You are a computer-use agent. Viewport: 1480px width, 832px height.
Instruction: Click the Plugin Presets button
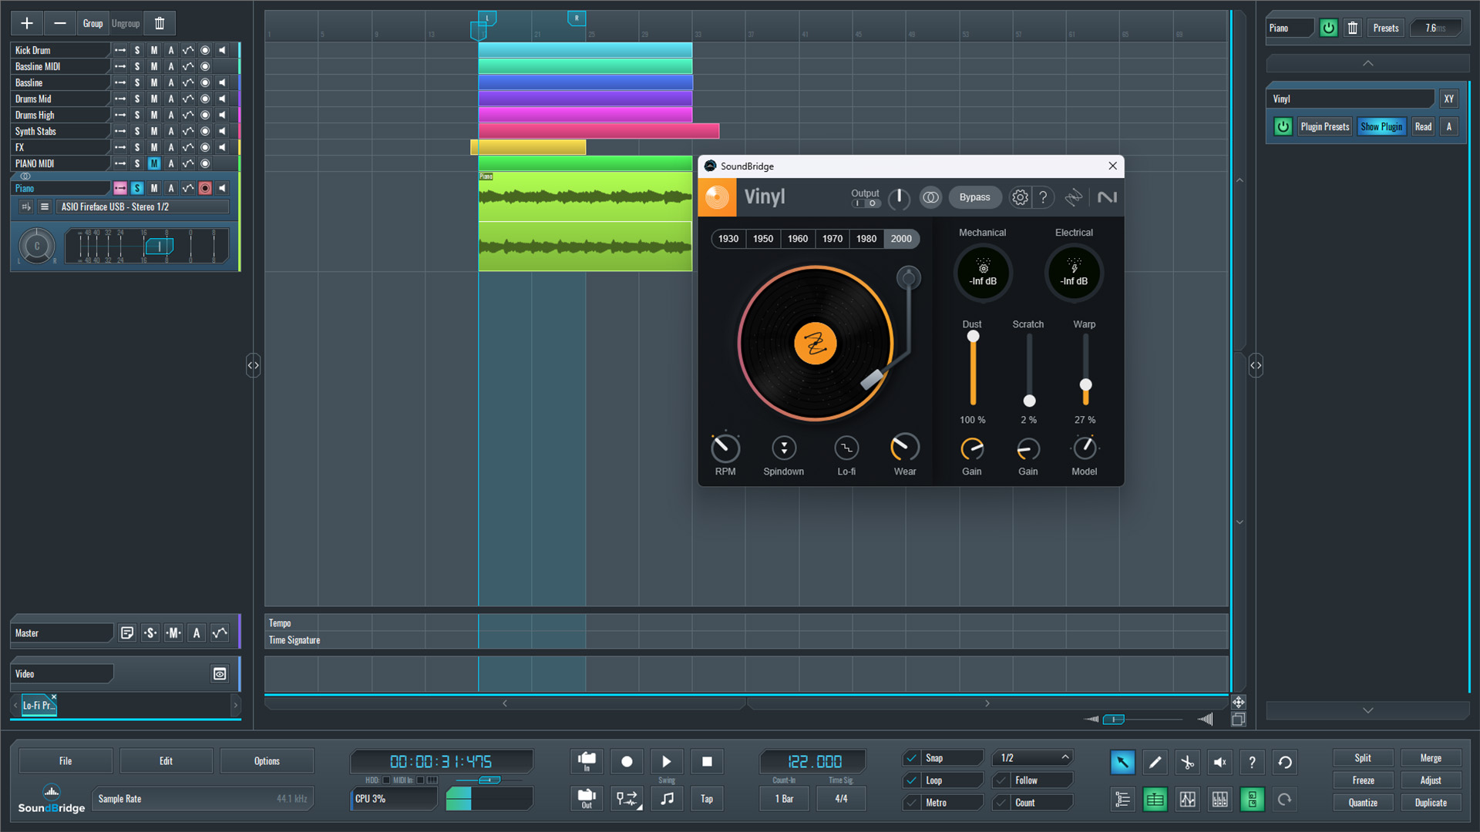point(1325,126)
